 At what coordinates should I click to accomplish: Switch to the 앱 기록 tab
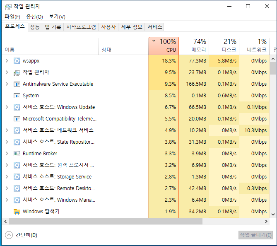53,27
